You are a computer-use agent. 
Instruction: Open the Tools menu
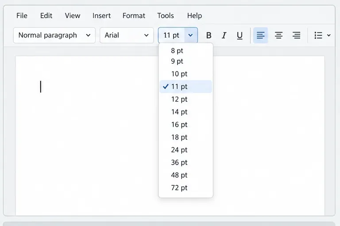pyautogui.click(x=166, y=15)
